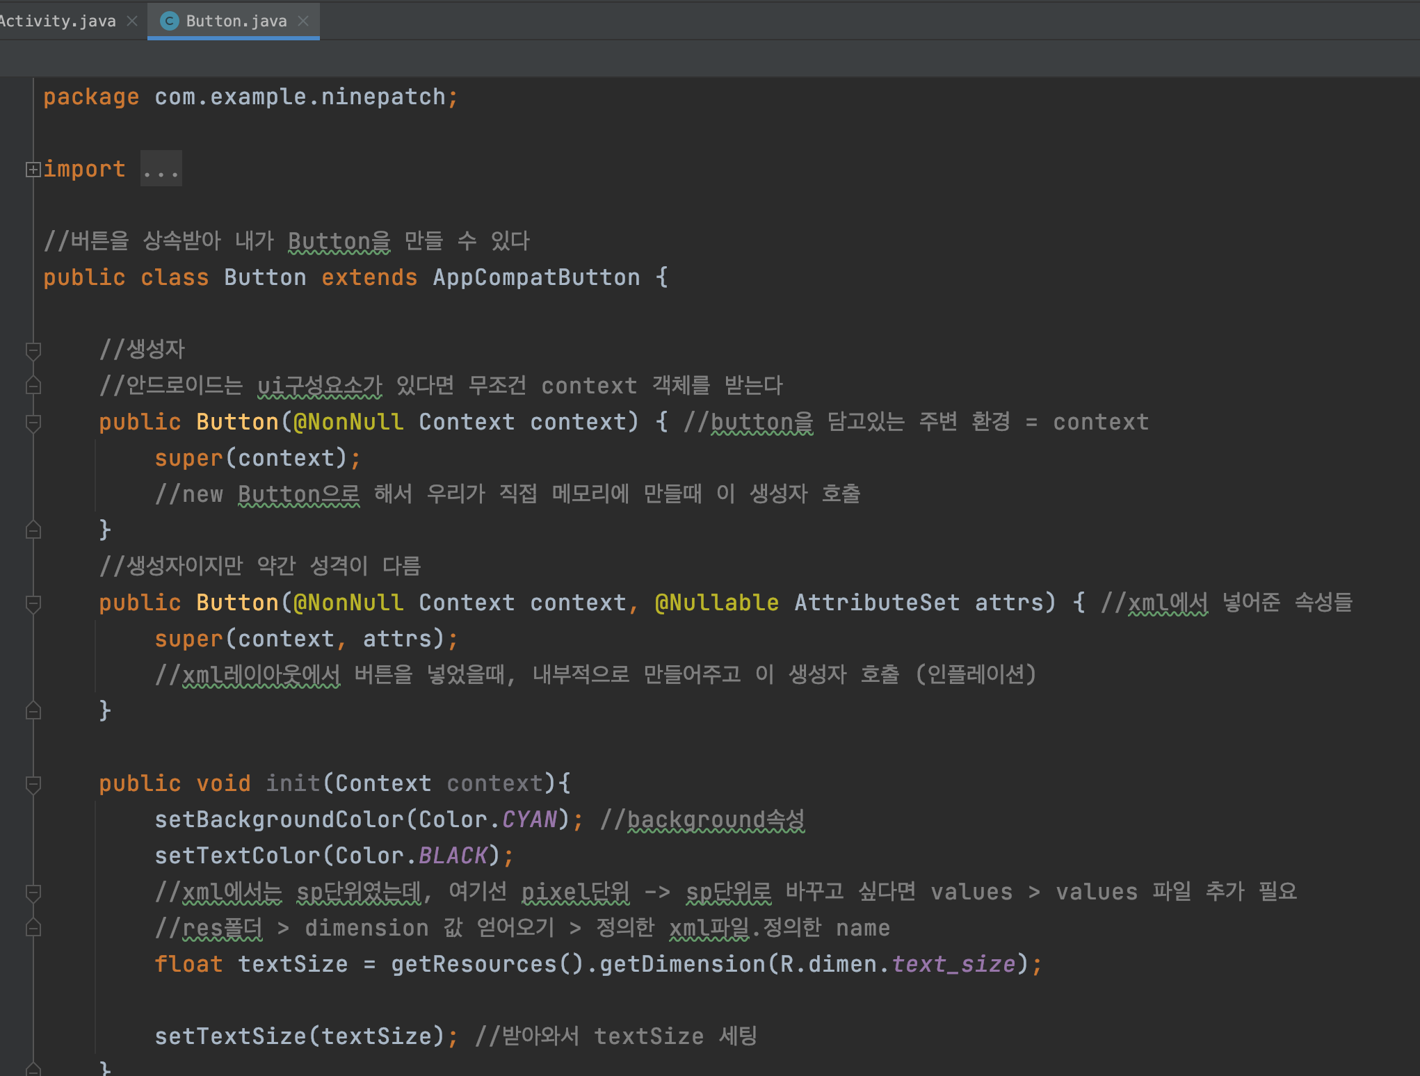The image size is (1420, 1076).
Task: Click the folded import ellipsis placeholder
Action: 161,169
